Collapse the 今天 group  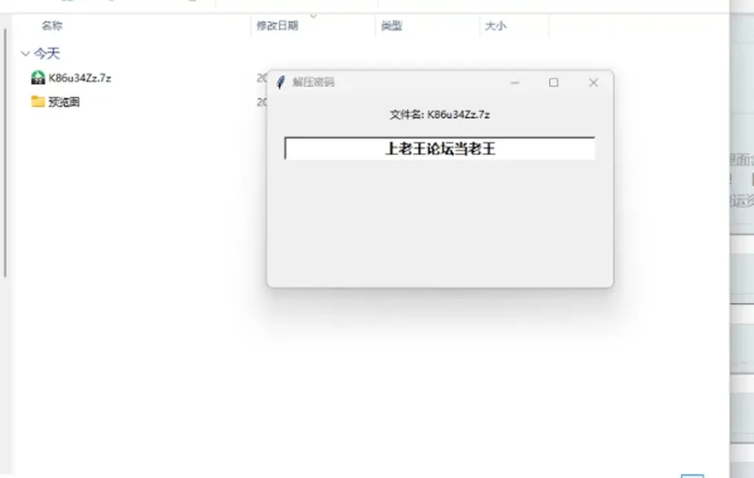pos(25,53)
